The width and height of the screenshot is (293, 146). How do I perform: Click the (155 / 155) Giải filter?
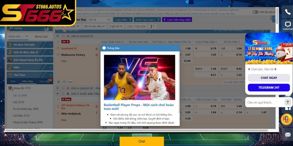click(136, 26)
